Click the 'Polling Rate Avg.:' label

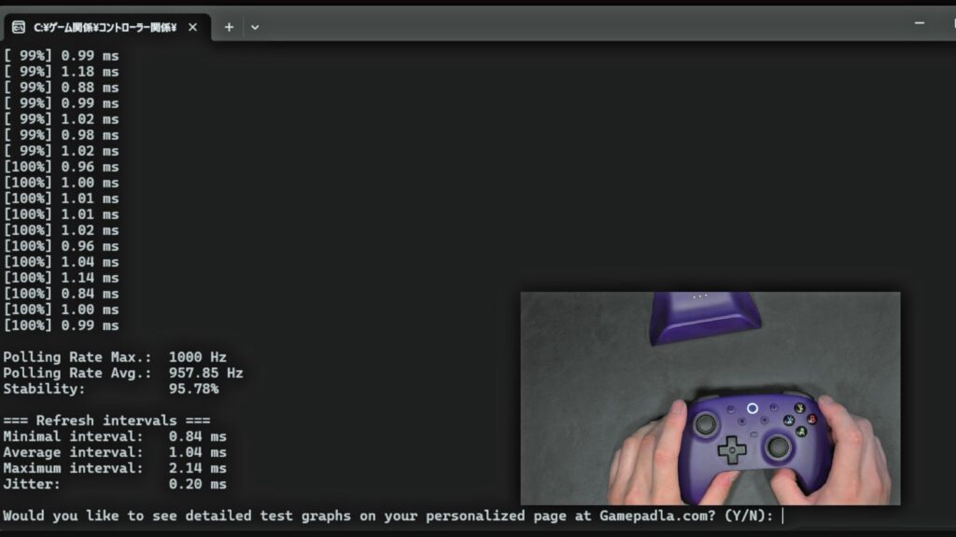coord(77,373)
